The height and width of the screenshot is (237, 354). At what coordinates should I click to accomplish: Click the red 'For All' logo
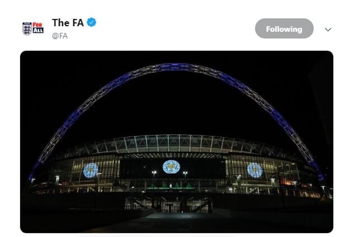(38, 27)
